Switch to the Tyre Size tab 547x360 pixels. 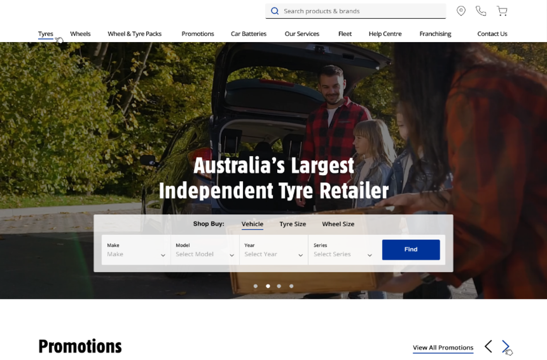click(x=293, y=224)
